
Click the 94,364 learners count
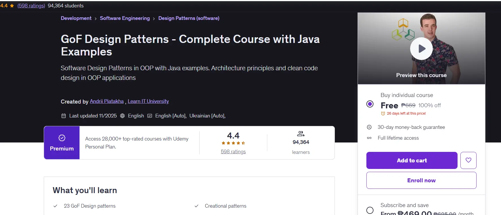click(301, 142)
